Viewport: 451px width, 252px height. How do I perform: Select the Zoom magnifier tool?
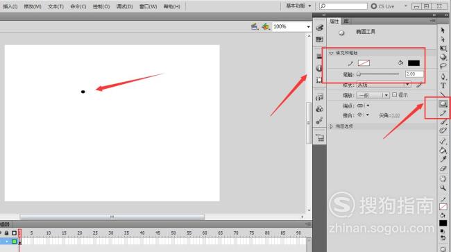click(x=443, y=188)
